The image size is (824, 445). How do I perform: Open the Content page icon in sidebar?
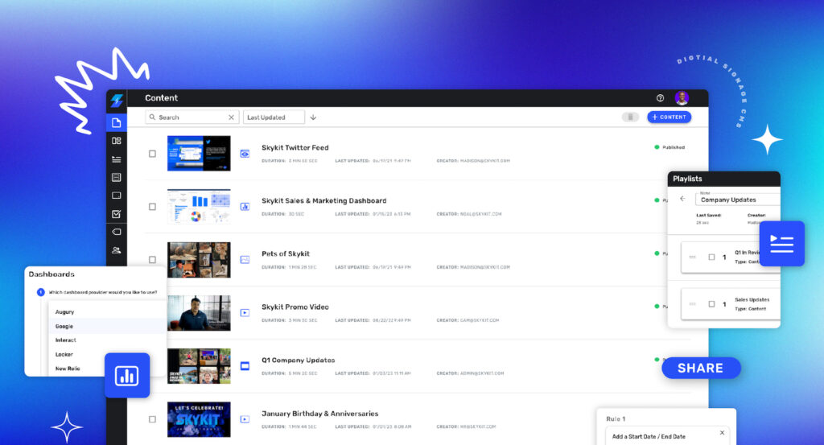[117, 122]
